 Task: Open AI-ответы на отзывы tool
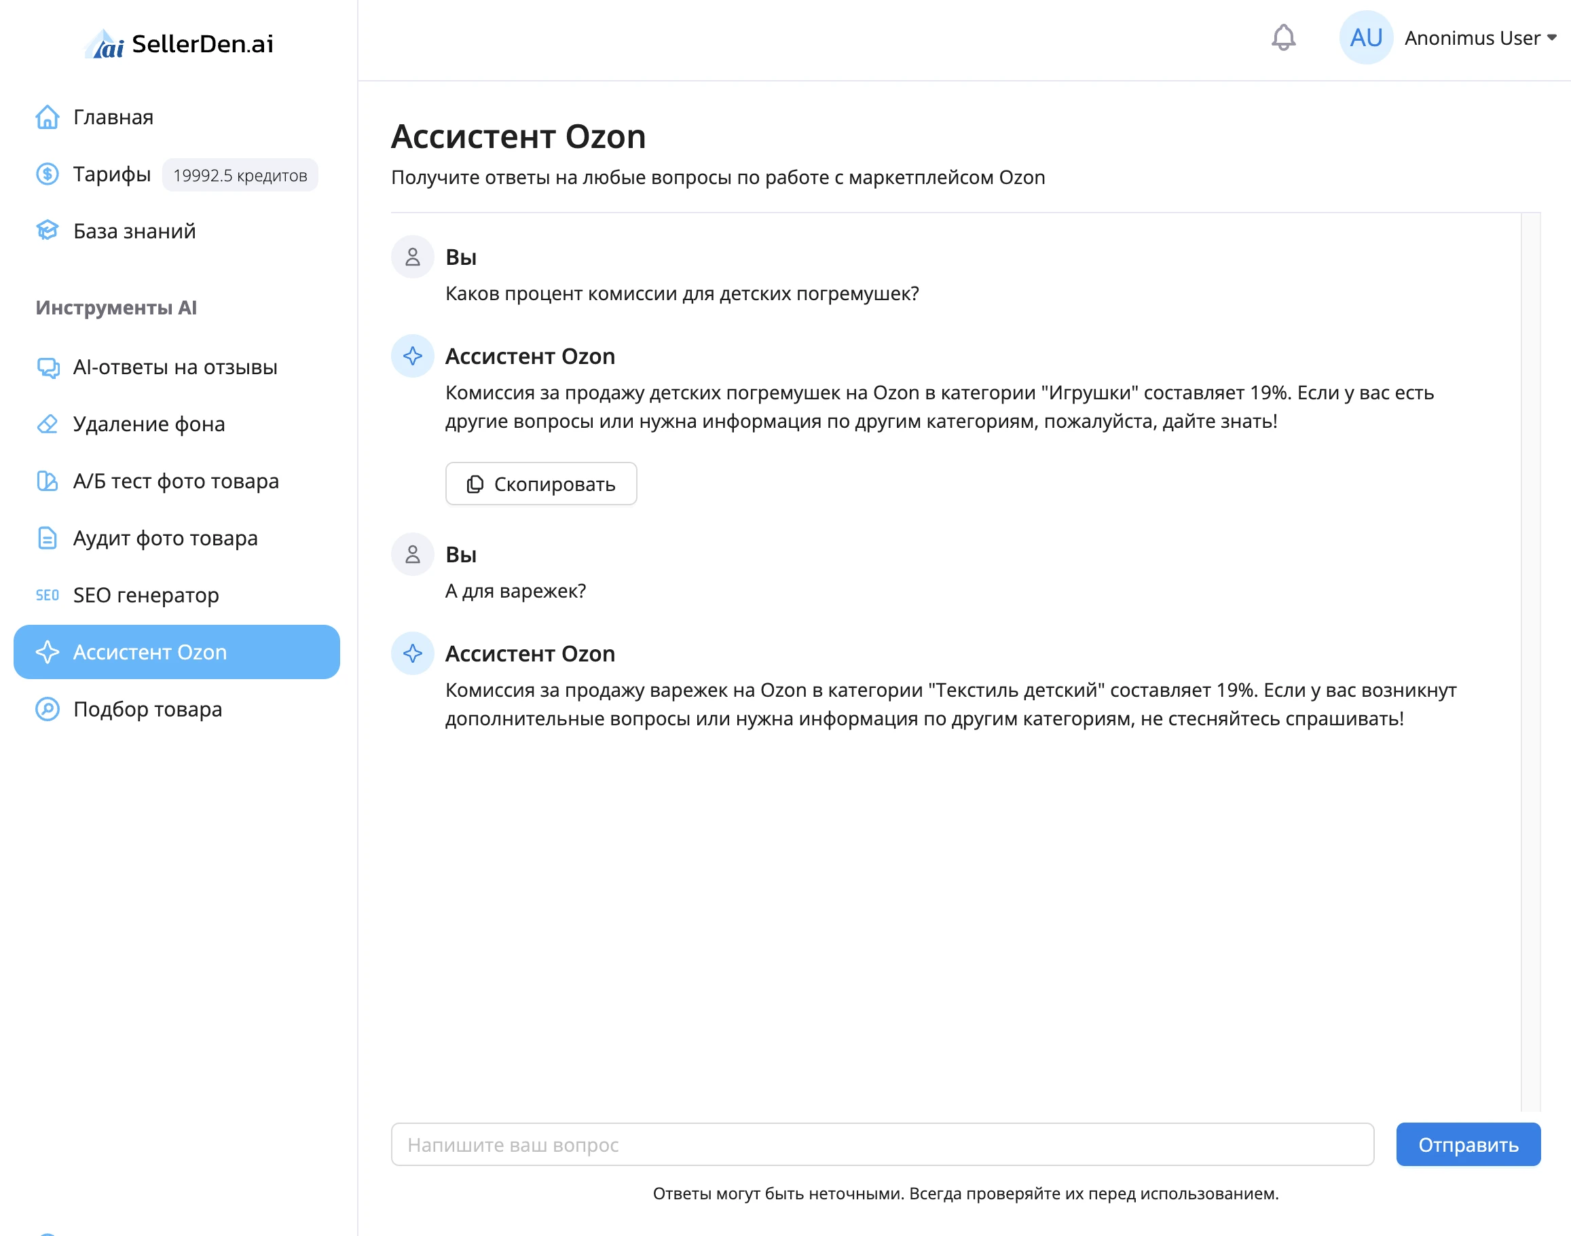point(176,367)
